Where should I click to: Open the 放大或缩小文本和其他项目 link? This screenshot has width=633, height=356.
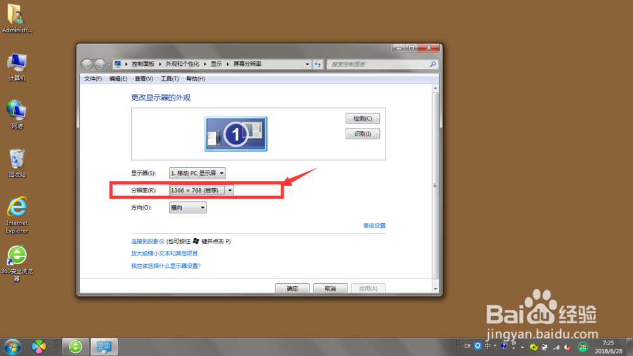pos(165,253)
